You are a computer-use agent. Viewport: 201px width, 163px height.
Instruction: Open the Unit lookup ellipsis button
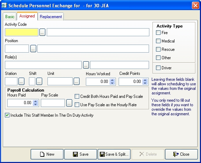pyautogui.click(x=76, y=81)
